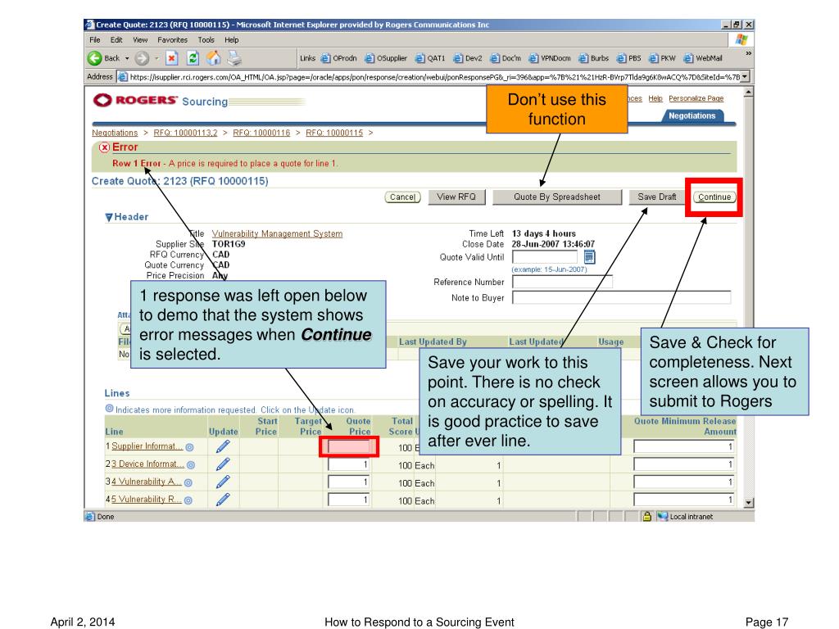Open the Burbs links shortcut
The width and height of the screenshot is (839, 629).
point(594,58)
